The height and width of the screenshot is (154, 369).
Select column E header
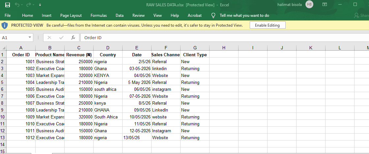click(137, 48)
